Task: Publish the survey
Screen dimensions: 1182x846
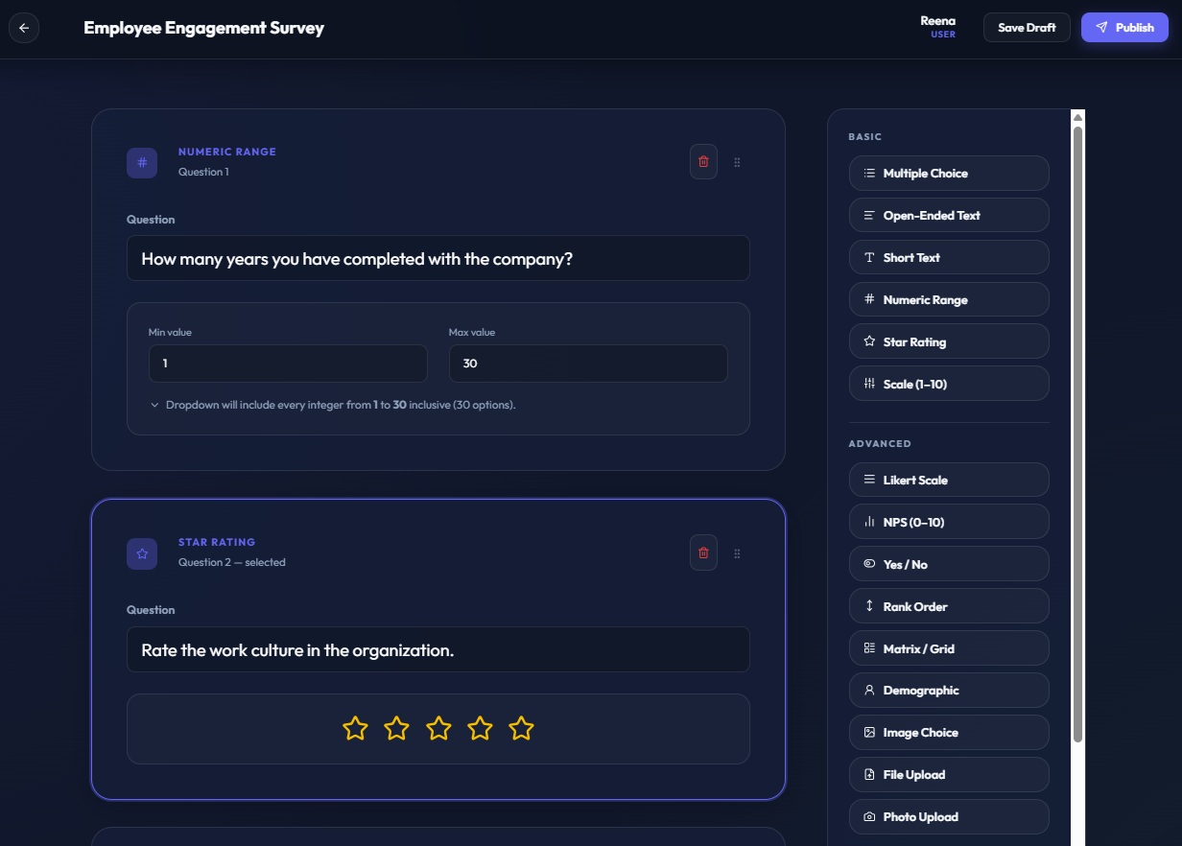Action: click(x=1124, y=28)
